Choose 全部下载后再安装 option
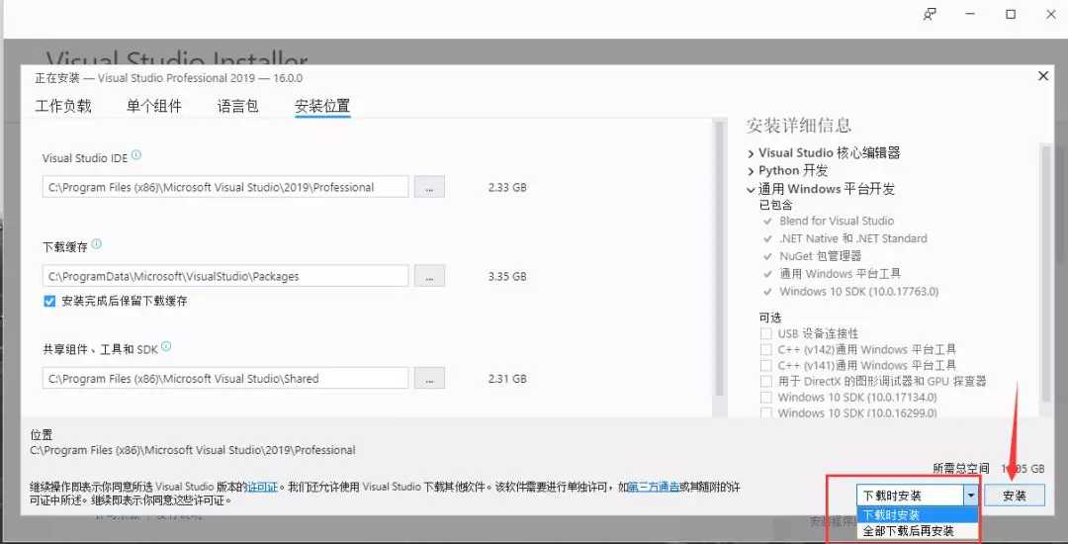Viewport: 1068px width, 544px height. 918,531
